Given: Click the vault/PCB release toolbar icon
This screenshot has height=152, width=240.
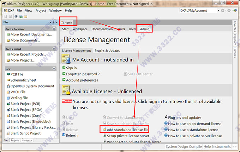Looking at the screenshot, I should point(21,17).
